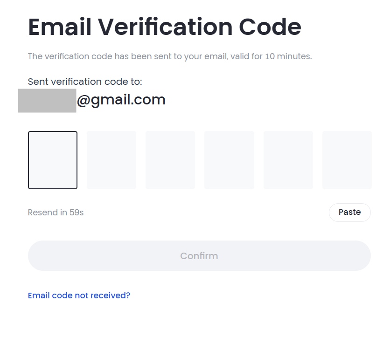Tap Paste to insert a copied code
This screenshot has width=390, height=337.
click(349, 212)
